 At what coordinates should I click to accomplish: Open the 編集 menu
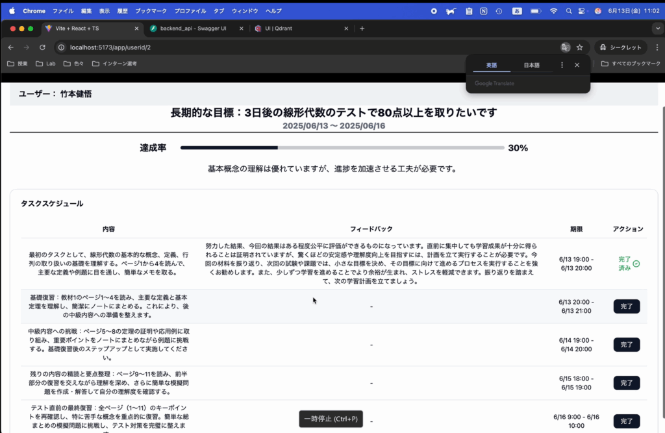[x=86, y=11]
